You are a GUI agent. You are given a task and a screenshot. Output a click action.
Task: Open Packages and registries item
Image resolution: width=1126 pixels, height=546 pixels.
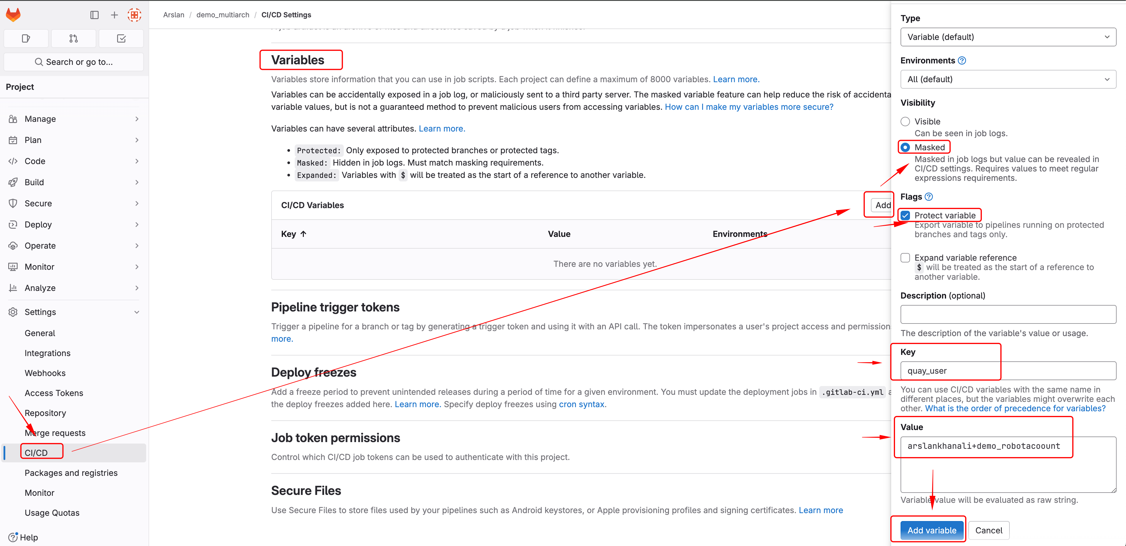(x=71, y=473)
